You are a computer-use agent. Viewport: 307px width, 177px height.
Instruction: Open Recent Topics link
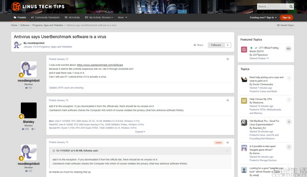[x=285, y=25]
